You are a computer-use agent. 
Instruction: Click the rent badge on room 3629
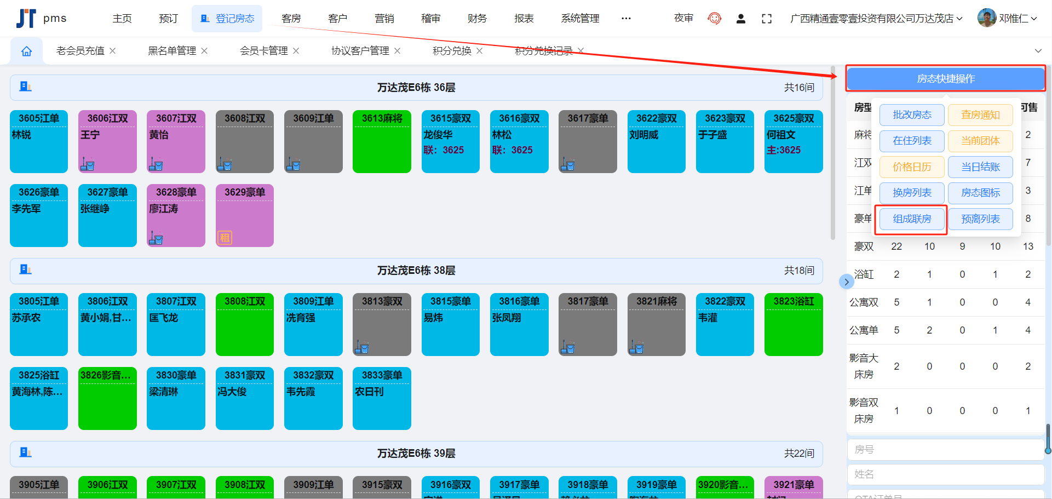click(x=225, y=238)
